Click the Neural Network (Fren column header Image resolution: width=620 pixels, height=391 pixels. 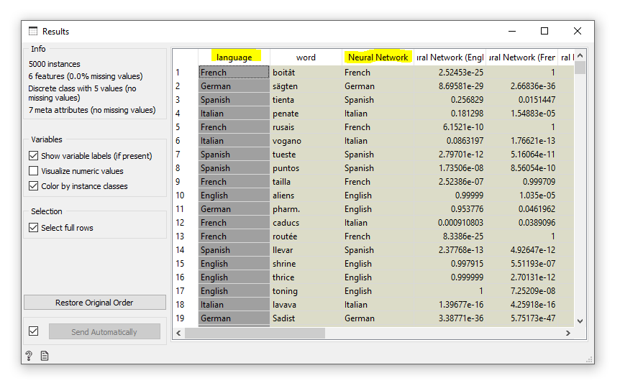521,57
